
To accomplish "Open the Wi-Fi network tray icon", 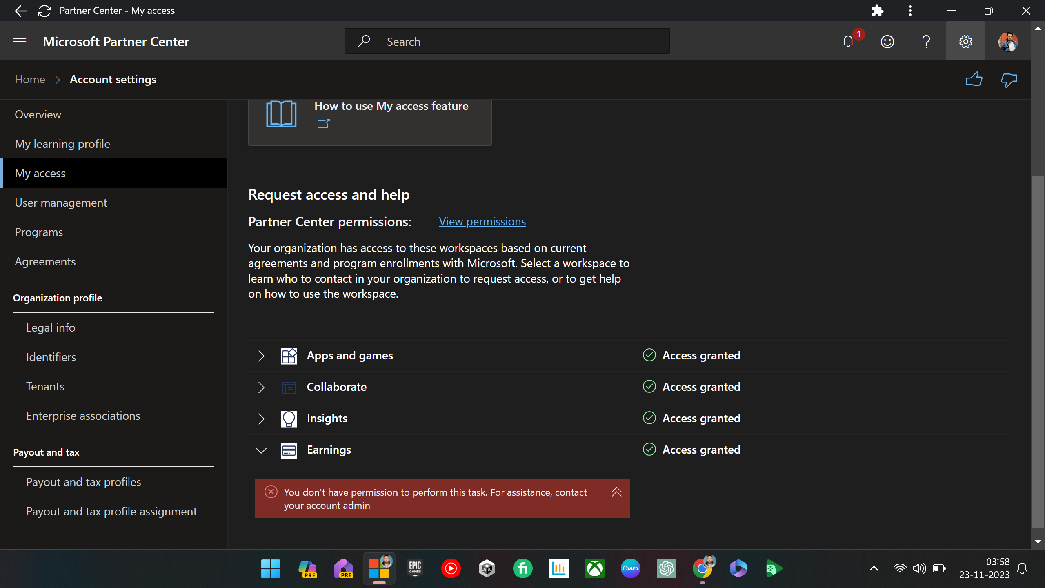I will pos(900,568).
